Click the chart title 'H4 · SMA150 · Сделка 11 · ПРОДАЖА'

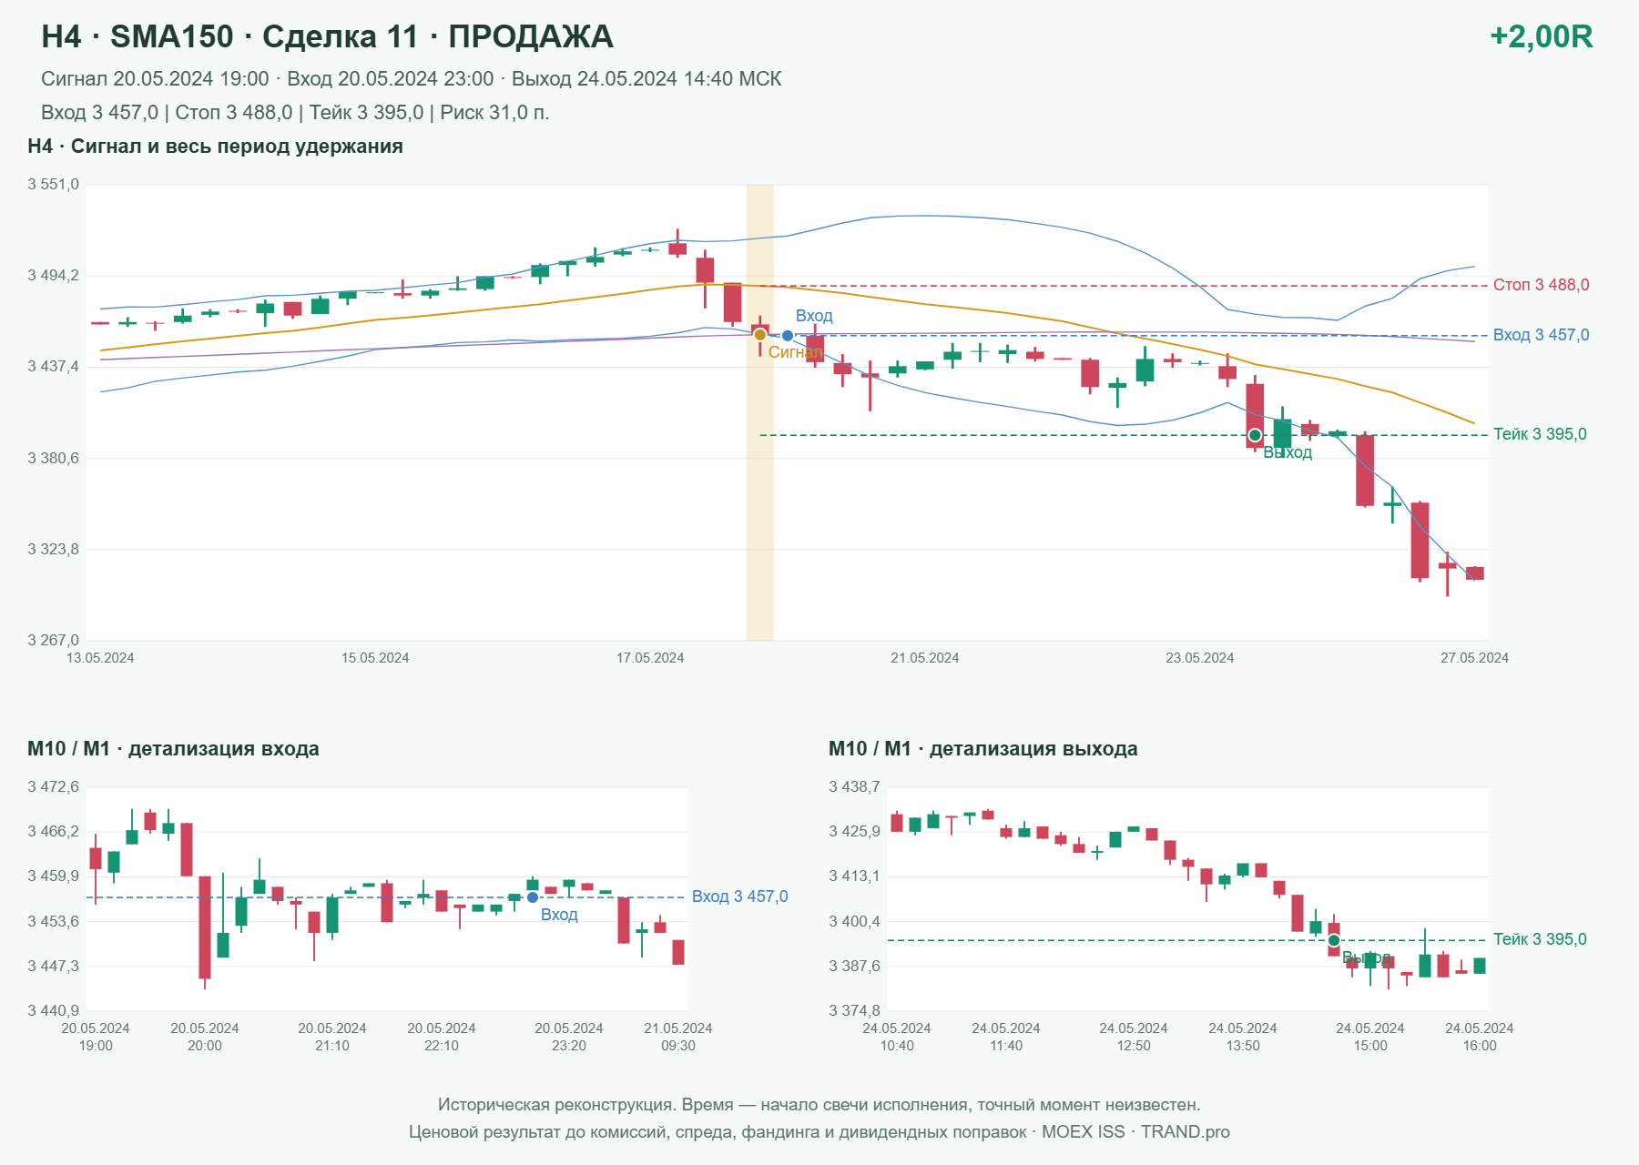327,36
